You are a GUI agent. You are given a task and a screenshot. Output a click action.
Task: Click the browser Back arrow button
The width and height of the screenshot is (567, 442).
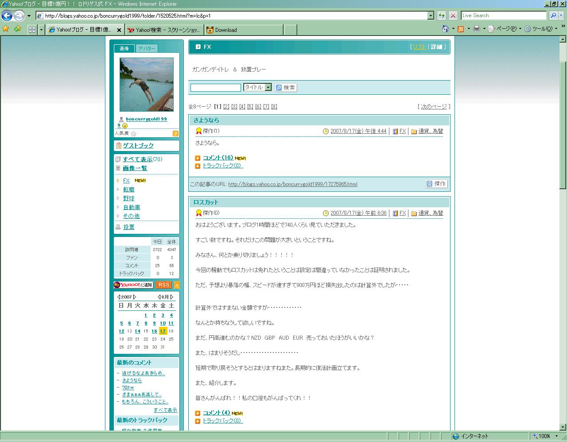click(7, 16)
